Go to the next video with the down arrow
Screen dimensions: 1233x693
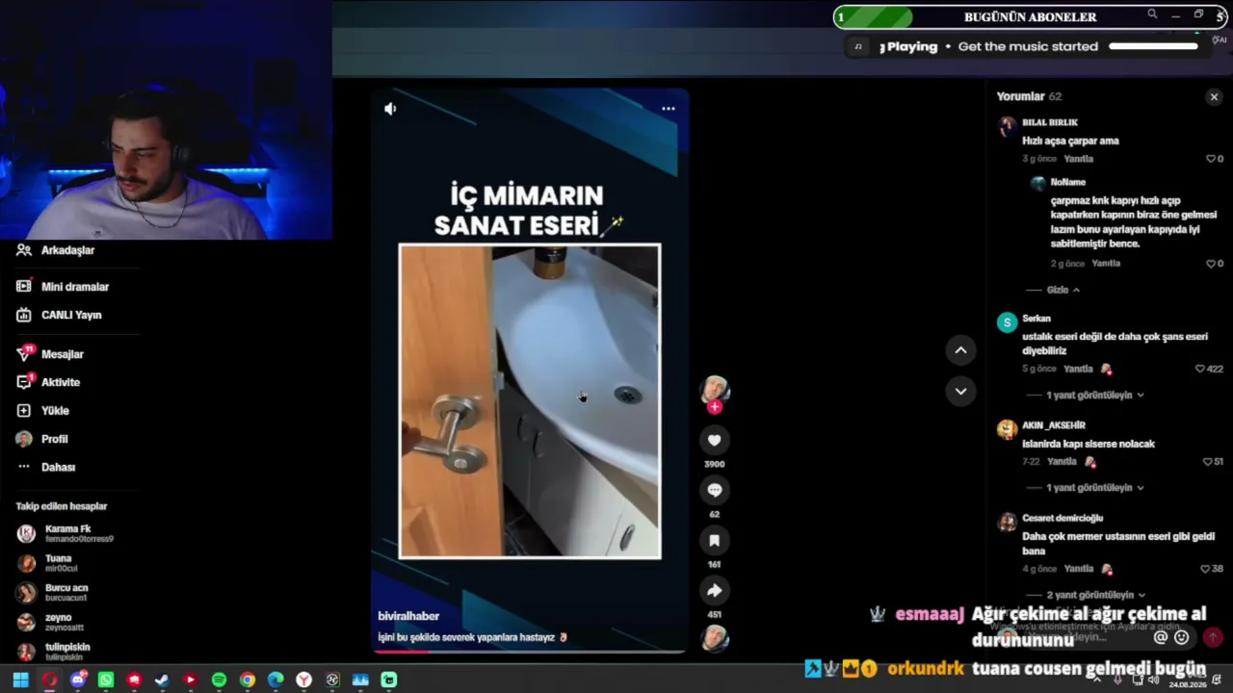960,391
